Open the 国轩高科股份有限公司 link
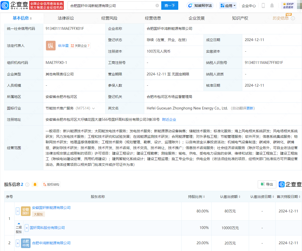The image size is (302, 251). [47, 228]
